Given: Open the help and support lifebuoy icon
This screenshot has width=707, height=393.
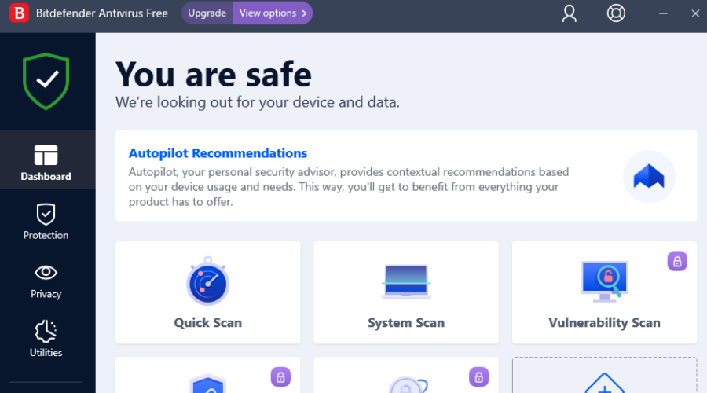Looking at the screenshot, I should pyautogui.click(x=616, y=13).
